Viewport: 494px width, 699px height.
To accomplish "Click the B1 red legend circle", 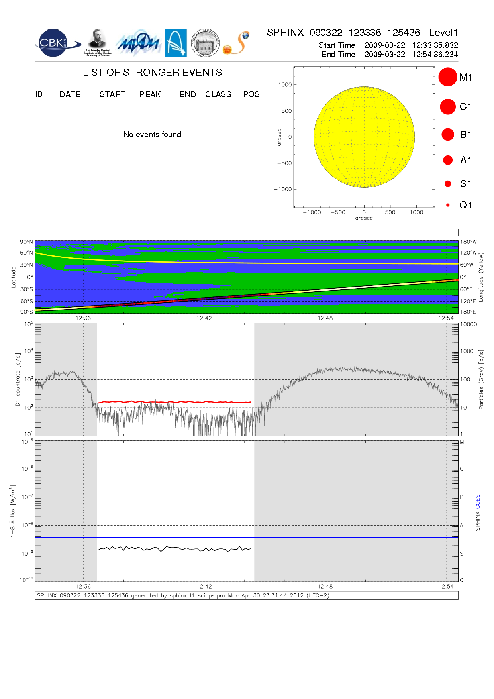I will [448, 135].
